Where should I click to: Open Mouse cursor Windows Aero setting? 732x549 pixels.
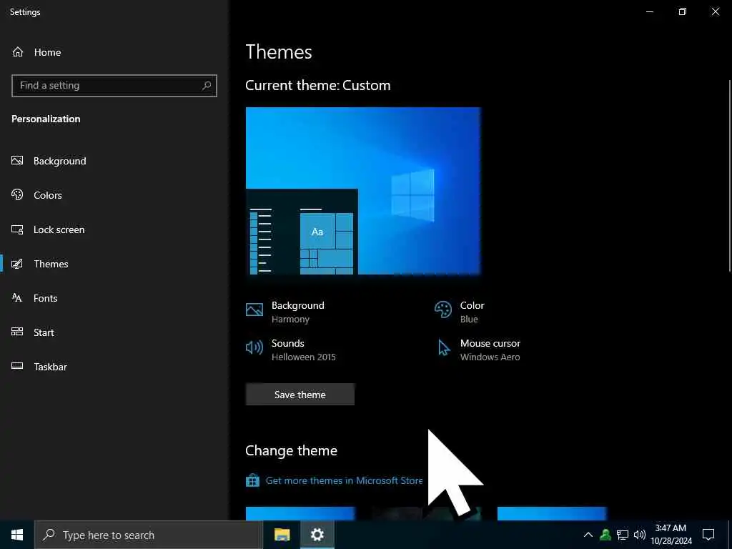click(490, 350)
